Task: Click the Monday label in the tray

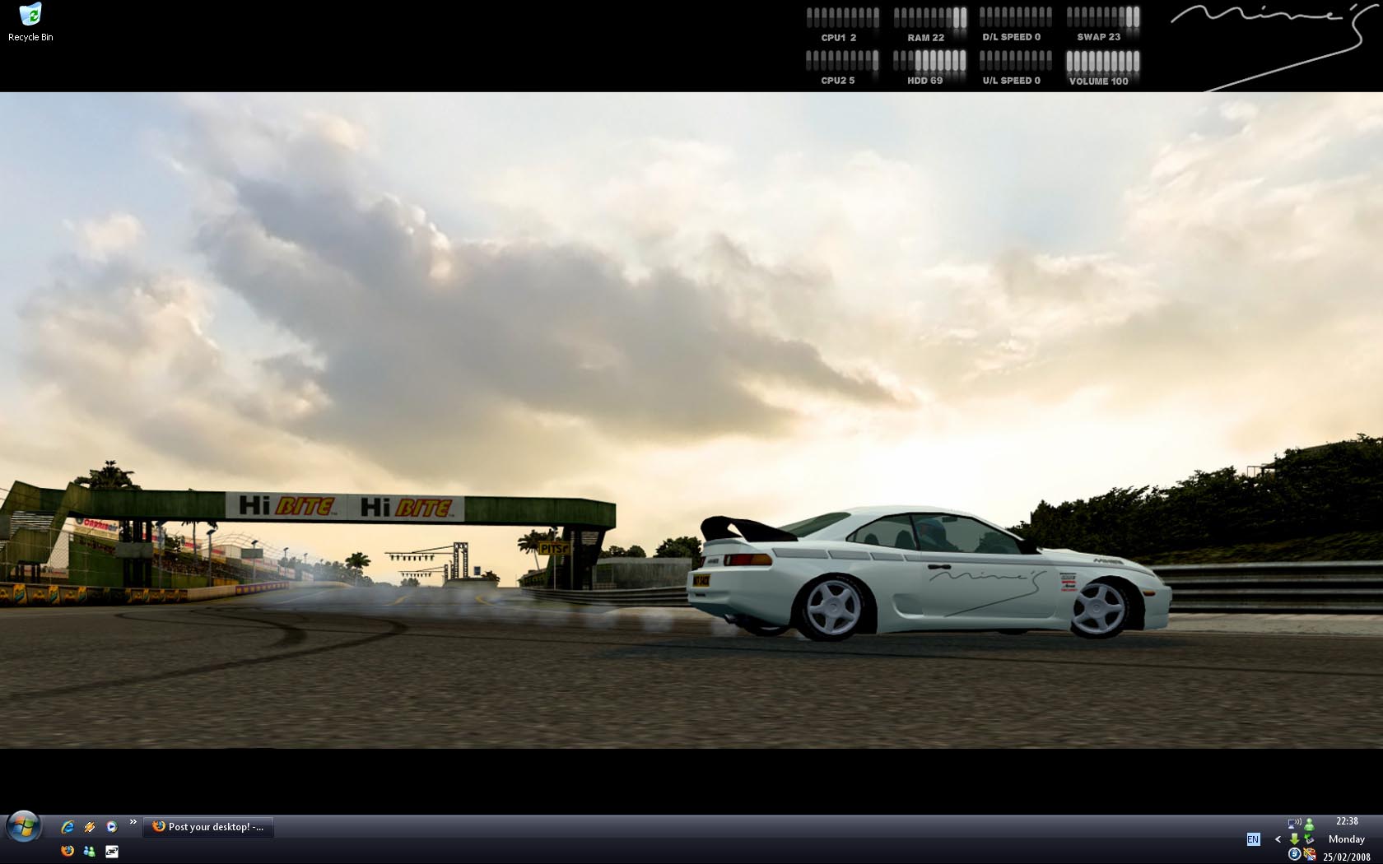Action: pyautogui.click(x=1347, y=839)
